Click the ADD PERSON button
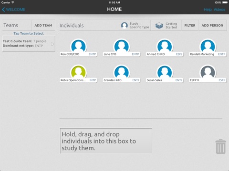229x171 pixels. click(x=212, y=25)
